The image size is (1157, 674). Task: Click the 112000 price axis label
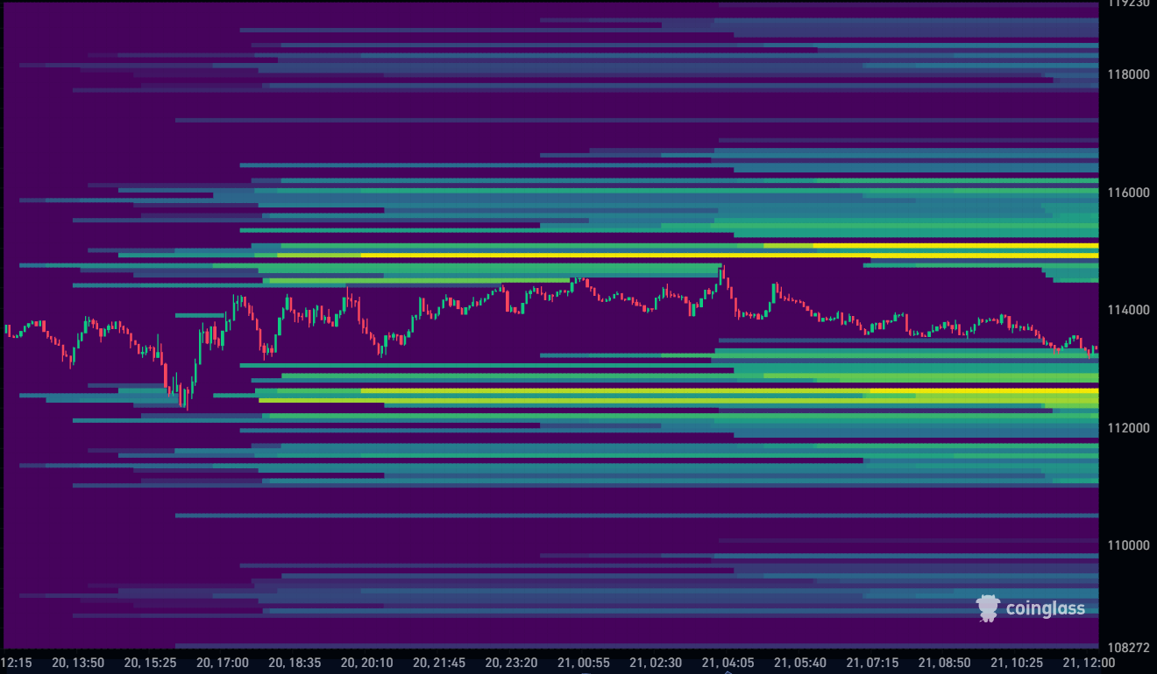1128,427
